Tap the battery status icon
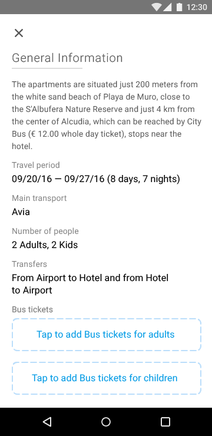This screenshot has height=436, width=212. [179, 7]
